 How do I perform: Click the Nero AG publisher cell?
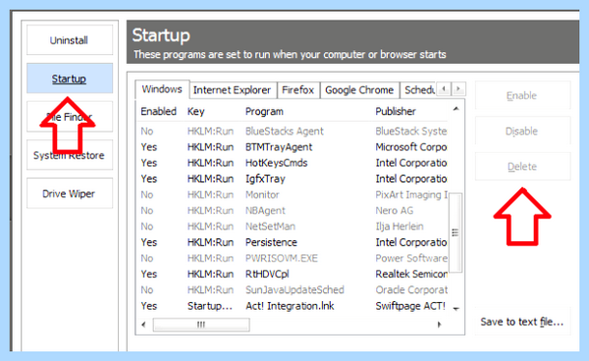pos(395,211)
